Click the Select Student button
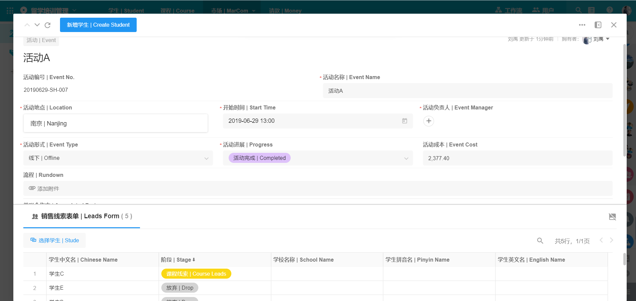636x301 pixels. tap(55, 240)
